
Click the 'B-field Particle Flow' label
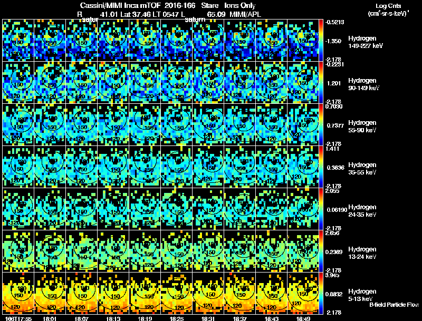tap(394, 305)
